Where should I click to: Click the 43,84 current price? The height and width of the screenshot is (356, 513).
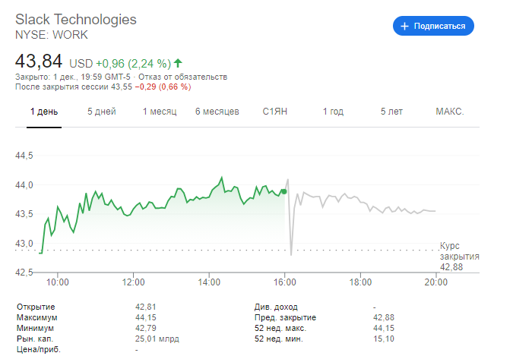(39, 61)
